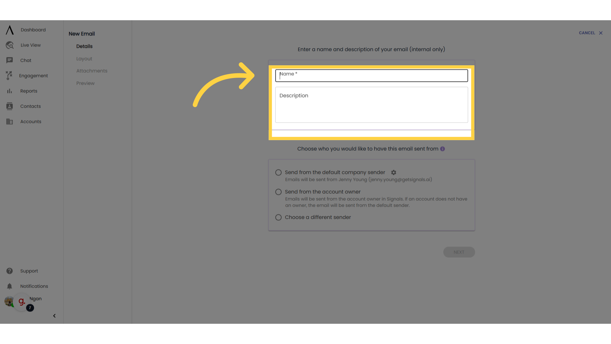Select Send from the default company sender
This screenshot has height=344, width=611.
pos(278,172)
